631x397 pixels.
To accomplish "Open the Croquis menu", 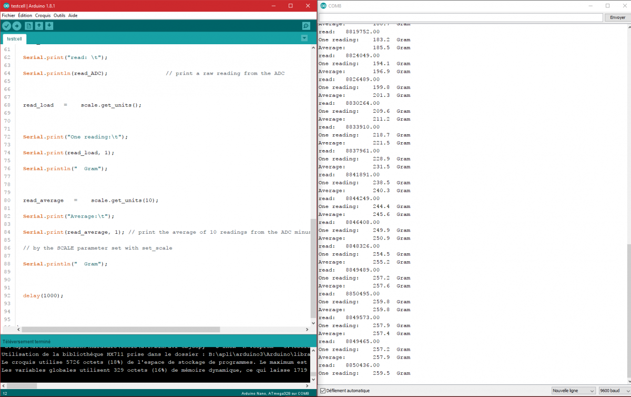I will click(x=43, y=15).
